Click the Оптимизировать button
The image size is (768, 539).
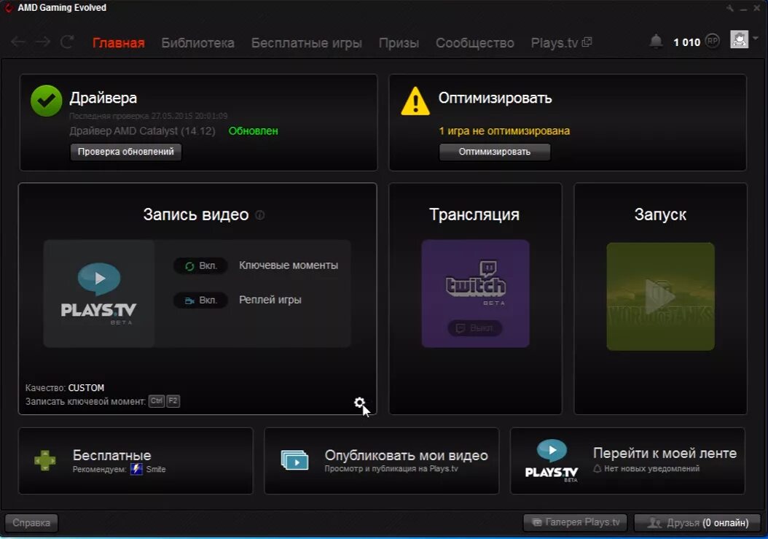[x=495, y=152]
